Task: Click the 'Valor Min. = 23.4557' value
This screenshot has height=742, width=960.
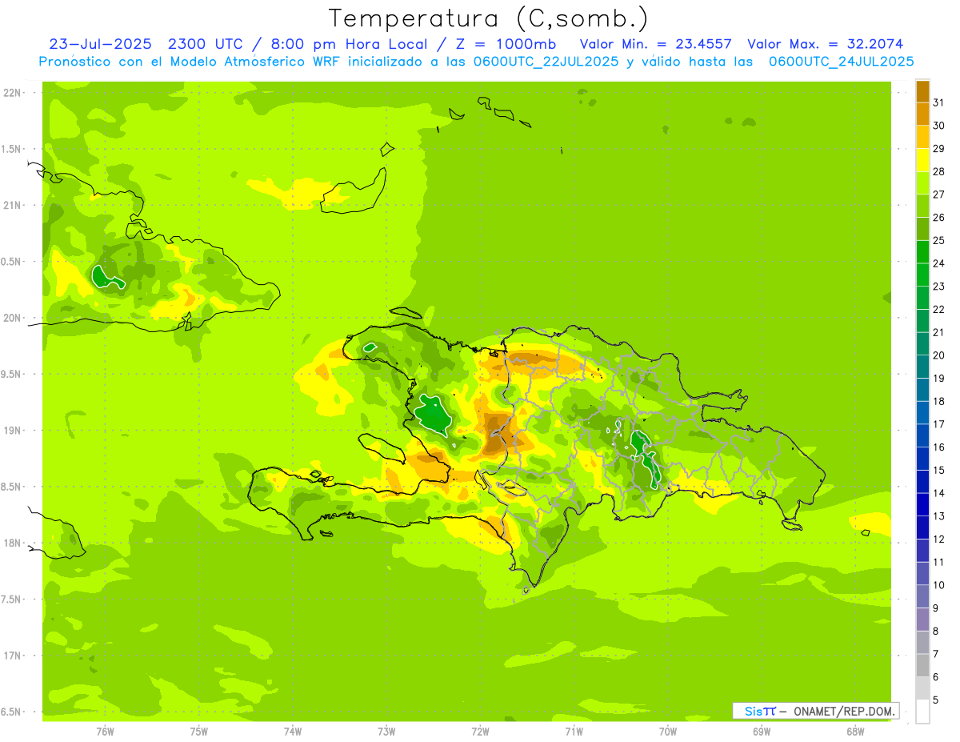Action: pos(655,44)
